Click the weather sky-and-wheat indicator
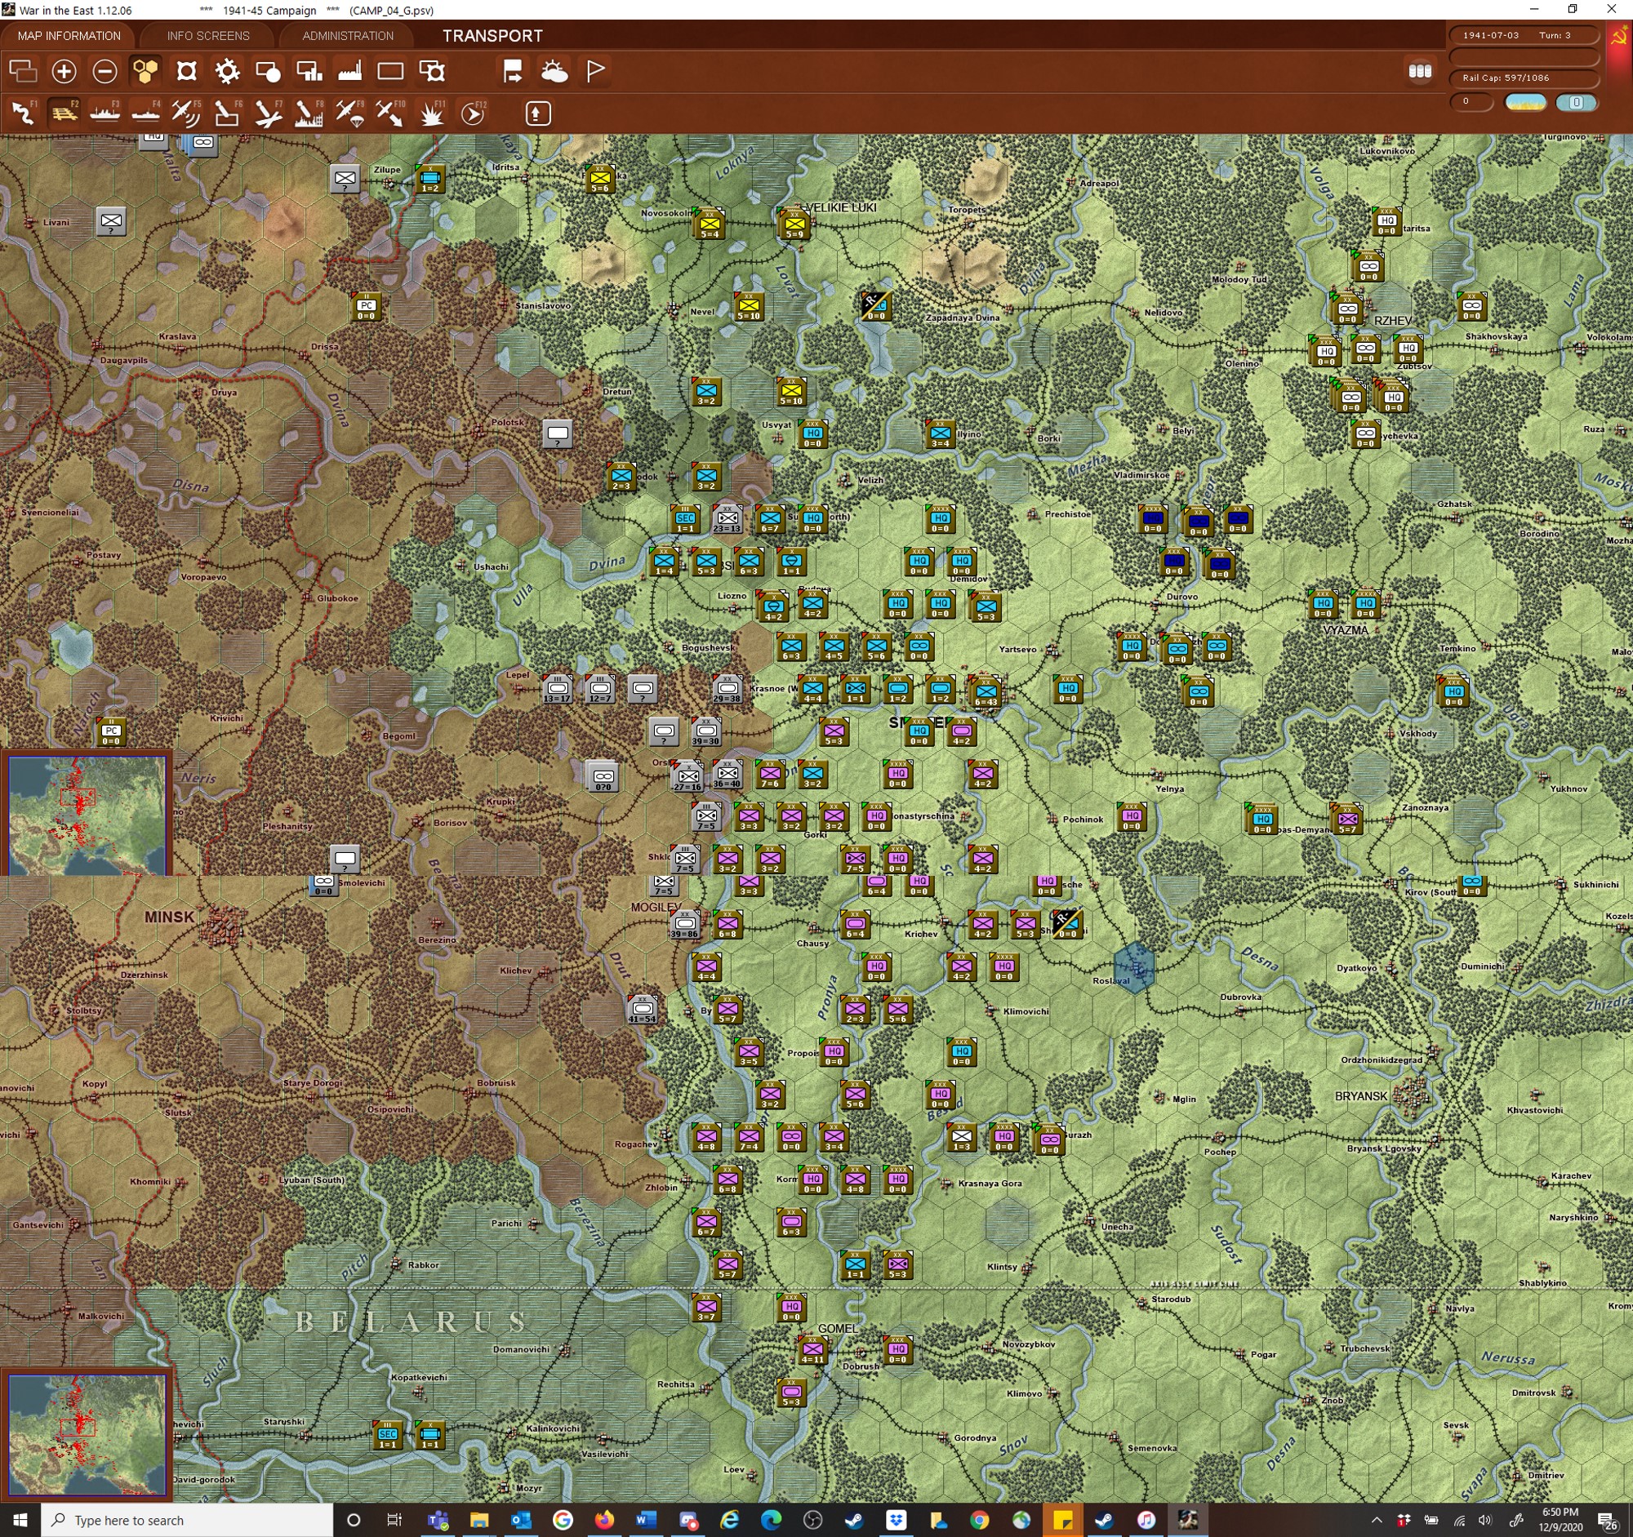The width and height of the screenshot is (1633, 1537). (1525, 103)
